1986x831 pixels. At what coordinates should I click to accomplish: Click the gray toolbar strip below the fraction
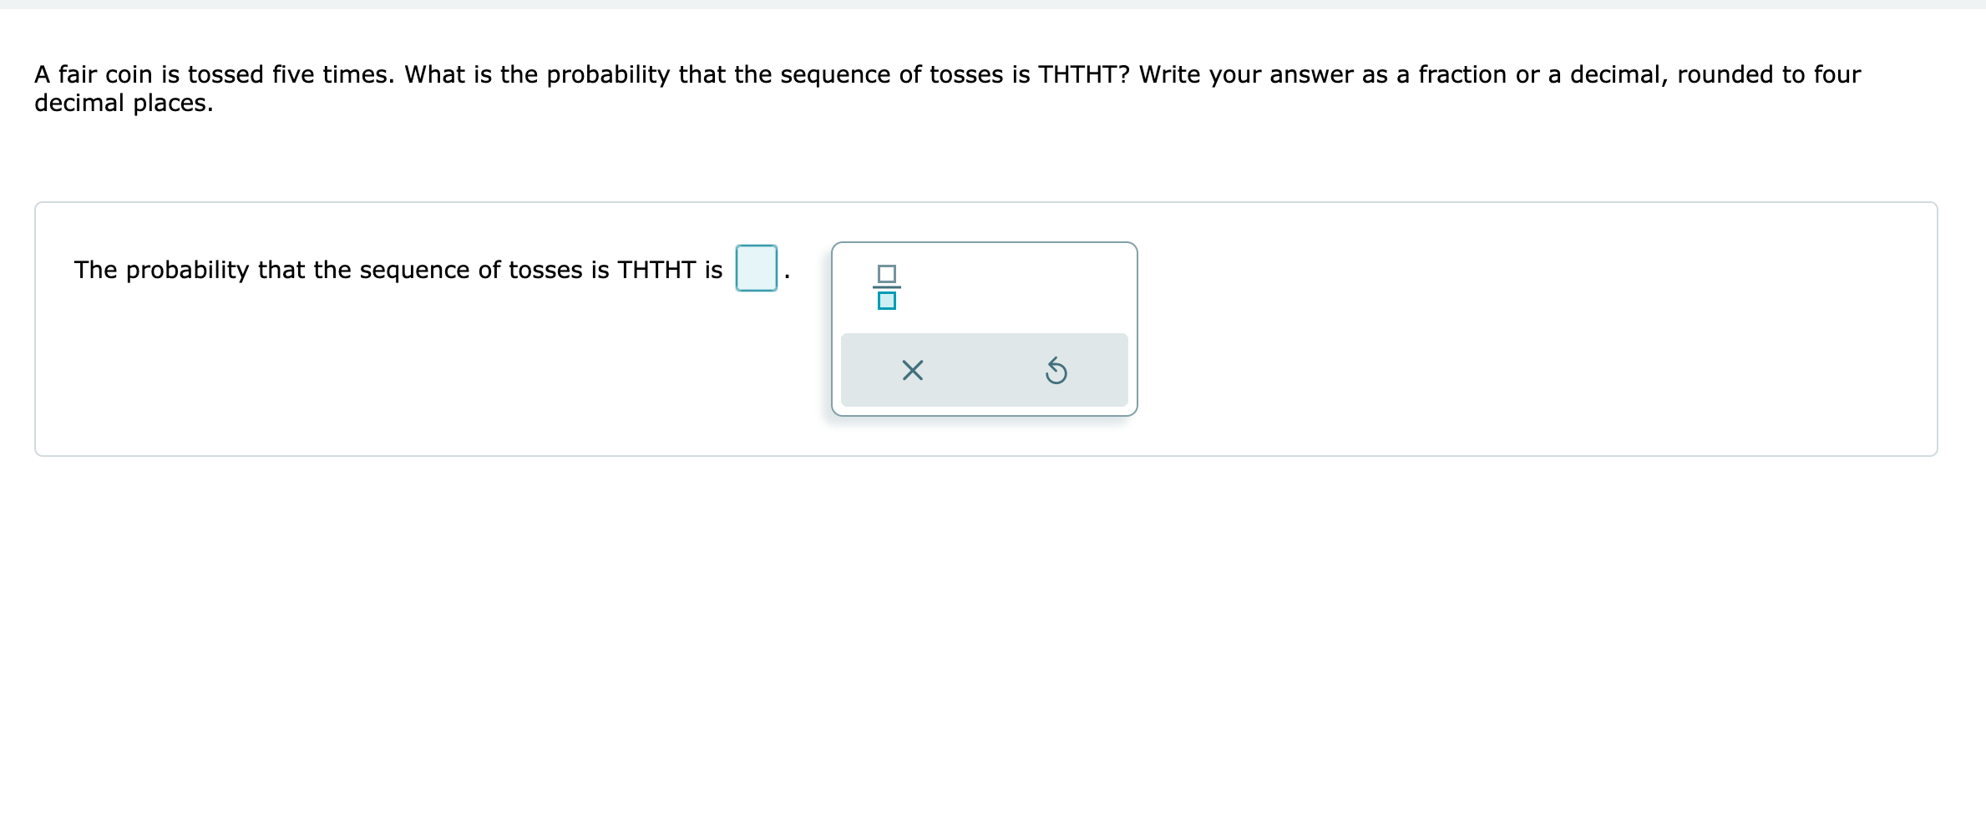(x=984, y=371)
